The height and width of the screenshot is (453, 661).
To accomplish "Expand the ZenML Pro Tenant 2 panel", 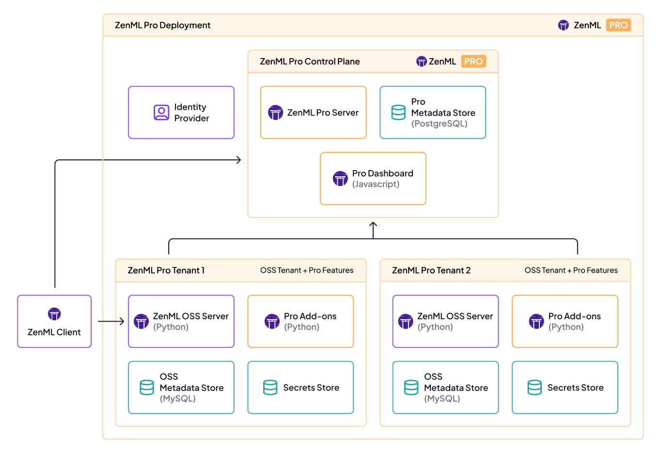I will tap(431, 270).
